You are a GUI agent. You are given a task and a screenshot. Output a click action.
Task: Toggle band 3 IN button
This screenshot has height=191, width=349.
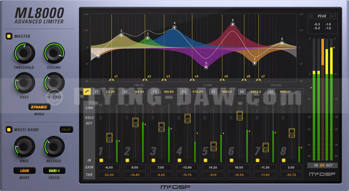154,160
